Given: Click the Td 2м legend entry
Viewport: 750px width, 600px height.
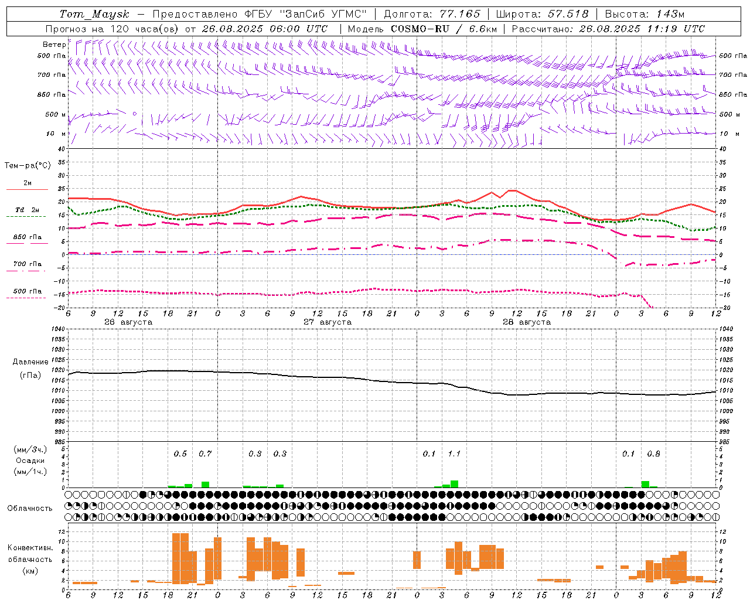Looking at the screenshot, I should (x=27, y=210).
